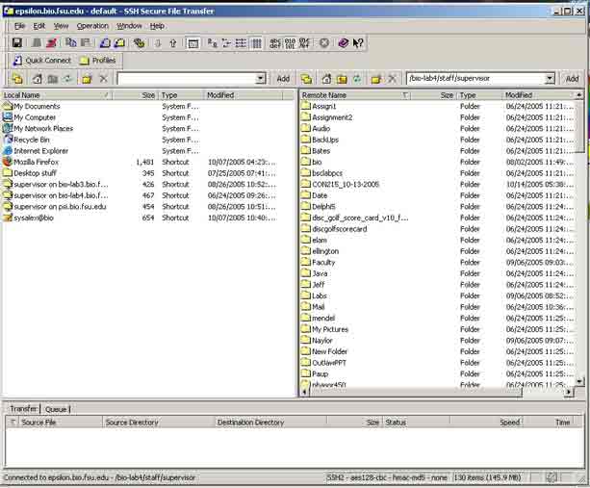Refresh the remote pane view
The width and height of the screenshot is (590, 488).
357,79
